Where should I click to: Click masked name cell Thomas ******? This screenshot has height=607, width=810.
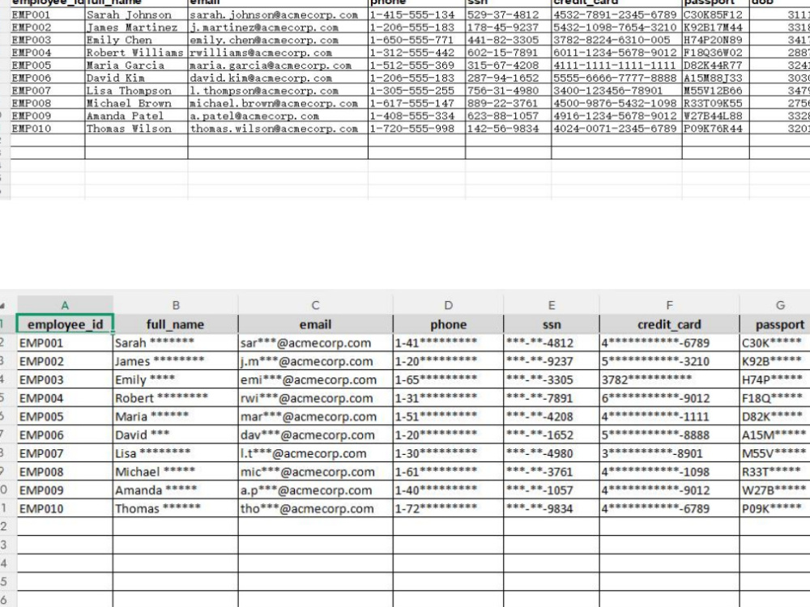pos(176,508)
